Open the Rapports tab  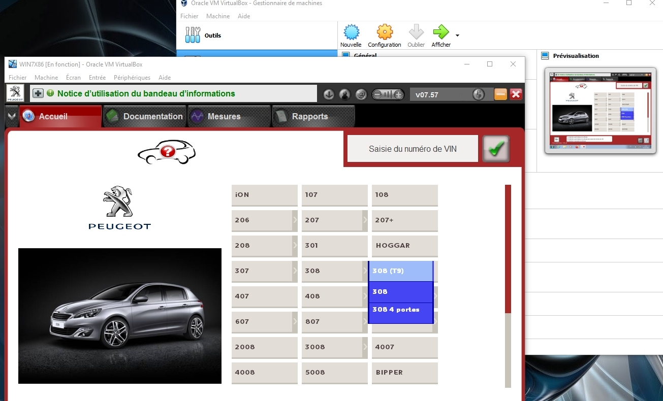click(x=313, y=116)
